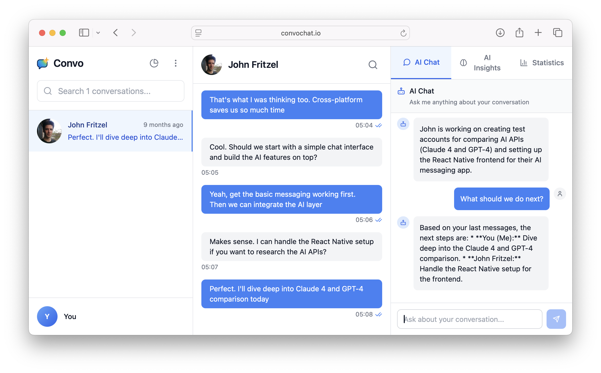This screenshot has width=601, height=373.
Task: Expand the chevron next to the sidebar toggle
Action: [98, 33]
